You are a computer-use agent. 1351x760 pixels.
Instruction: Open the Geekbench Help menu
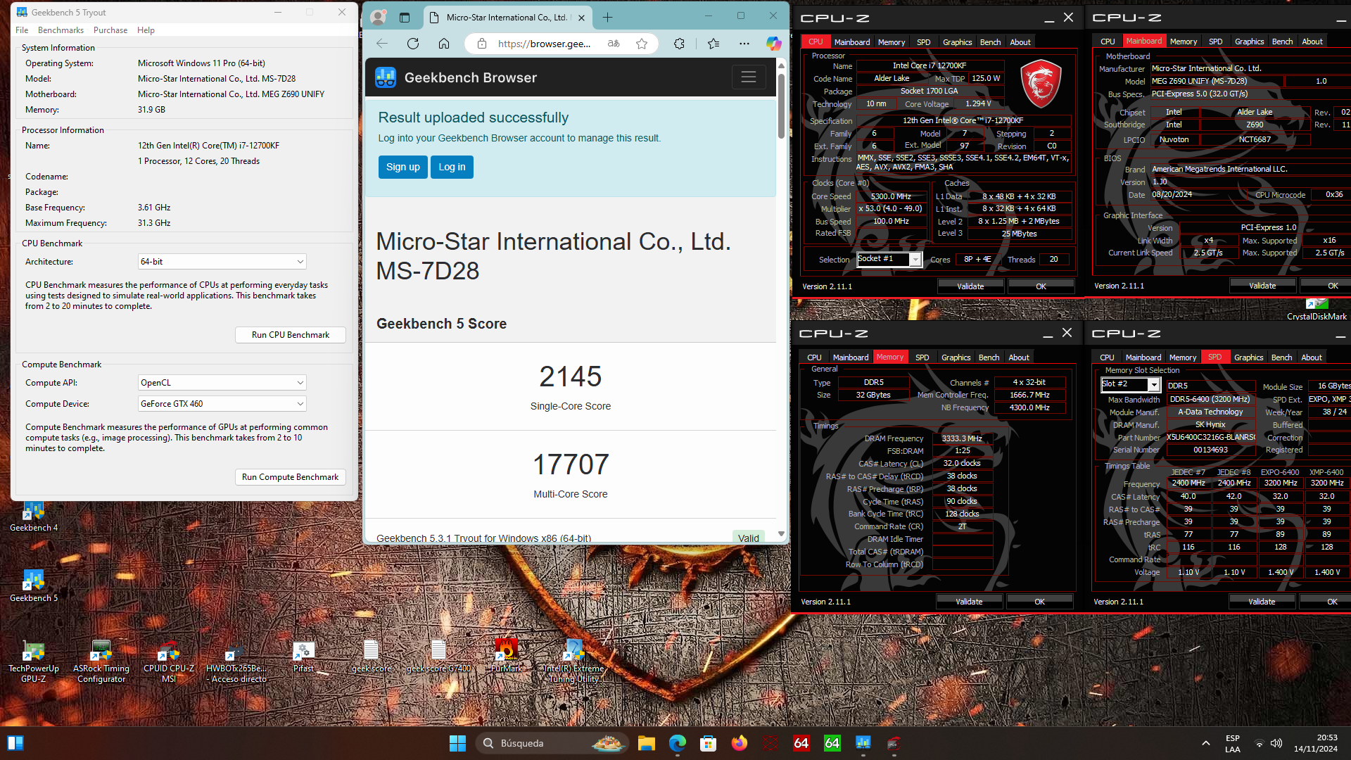pos(146,30)
